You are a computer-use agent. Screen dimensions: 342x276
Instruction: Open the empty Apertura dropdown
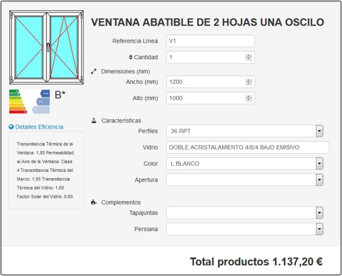click(245, 180)
